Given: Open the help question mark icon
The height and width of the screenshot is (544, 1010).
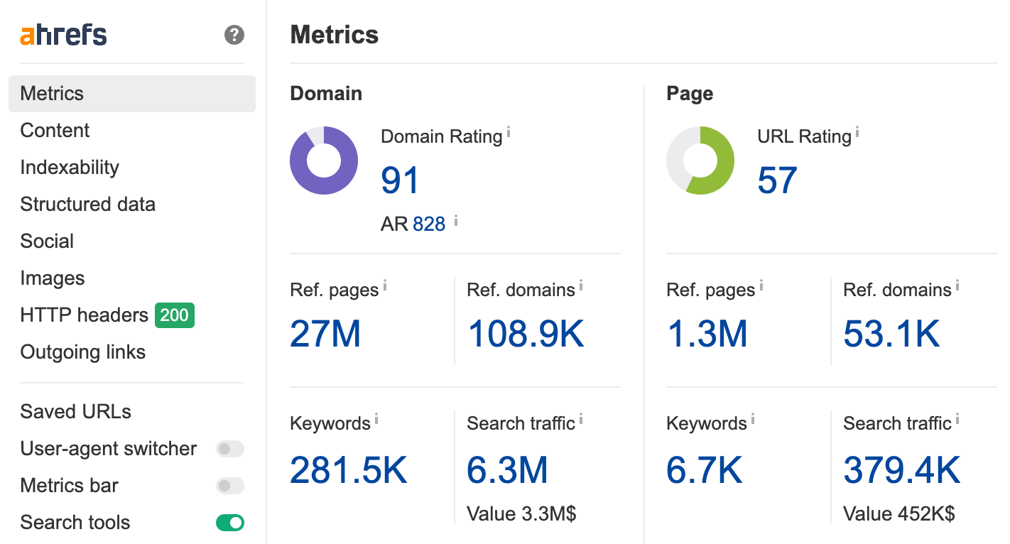Looking at the screenshot, I should [234, 35].
